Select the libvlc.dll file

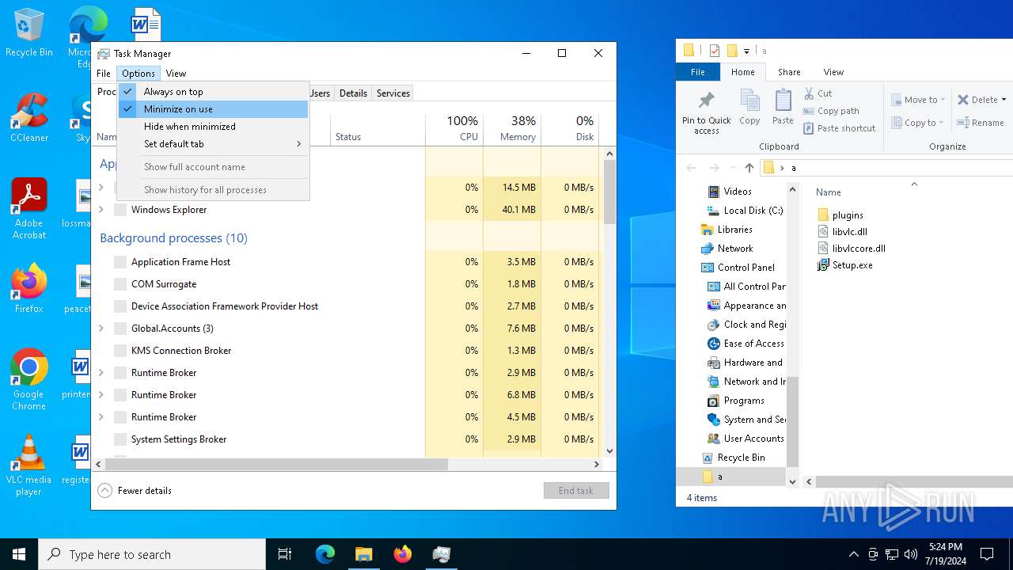(x=849, y=232)
